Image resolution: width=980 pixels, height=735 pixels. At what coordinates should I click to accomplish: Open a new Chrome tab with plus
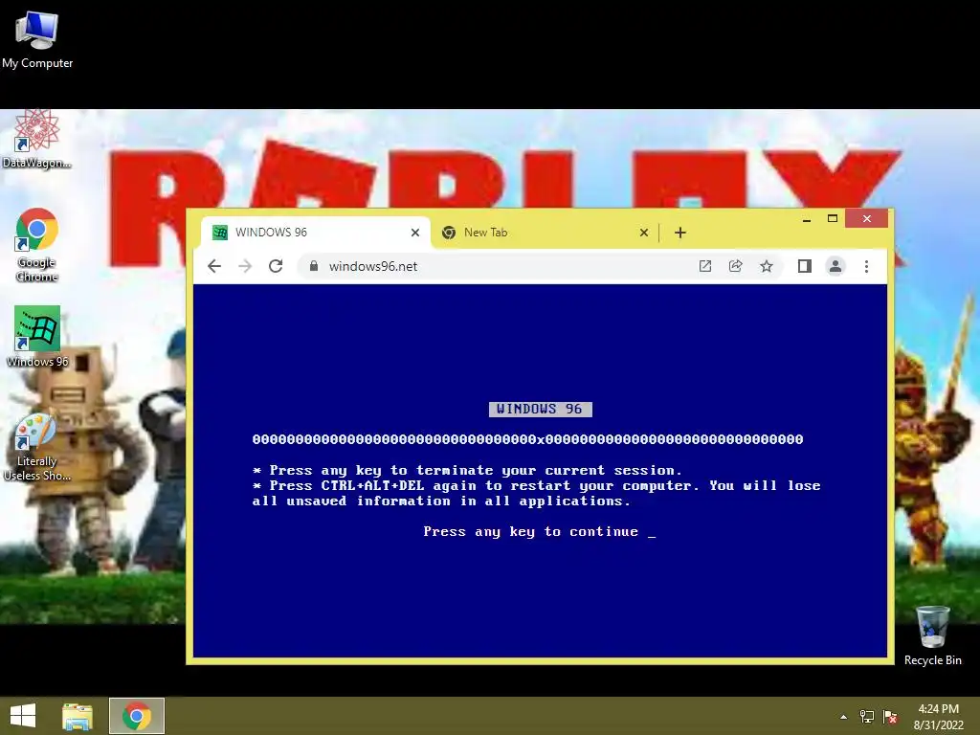coord(680,233)
